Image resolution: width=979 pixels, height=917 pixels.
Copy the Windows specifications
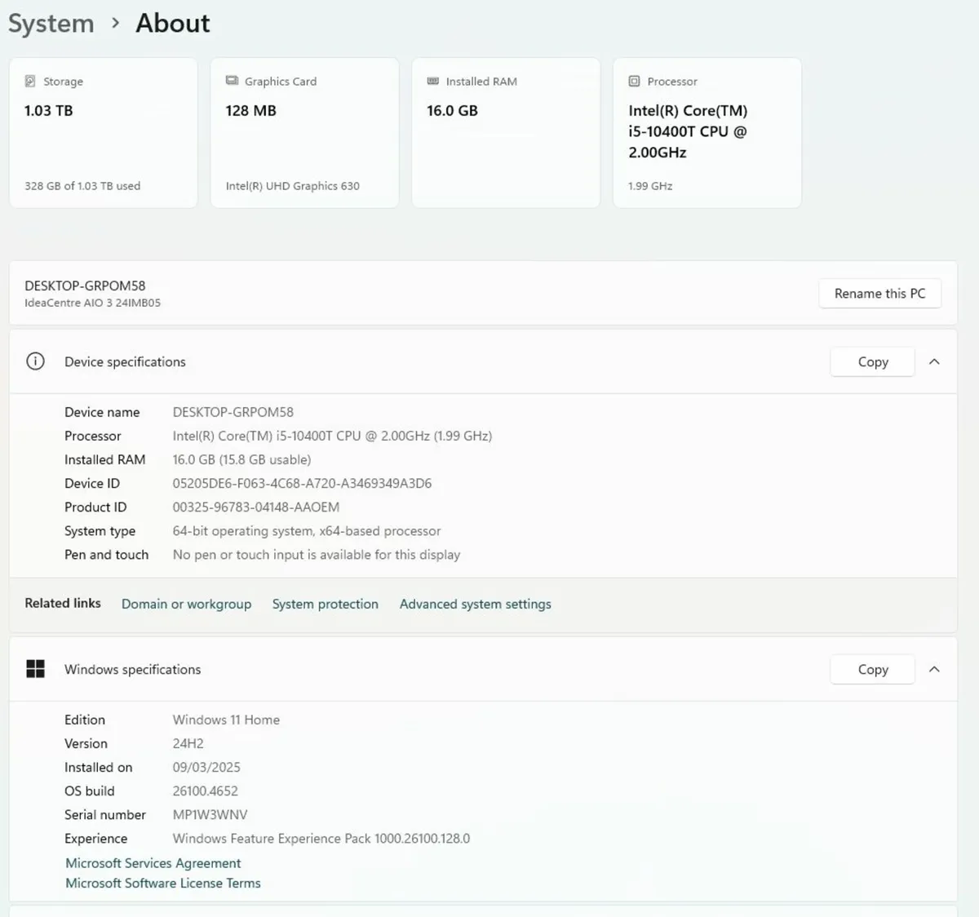point(872,669)
